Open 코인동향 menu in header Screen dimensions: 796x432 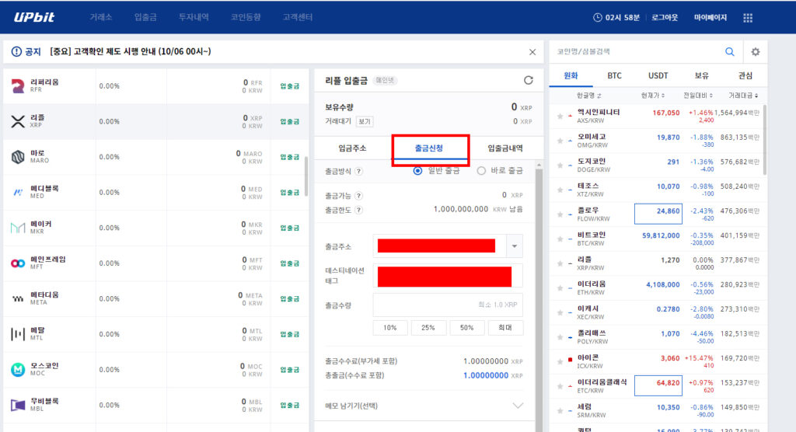[x=246, y=17]
